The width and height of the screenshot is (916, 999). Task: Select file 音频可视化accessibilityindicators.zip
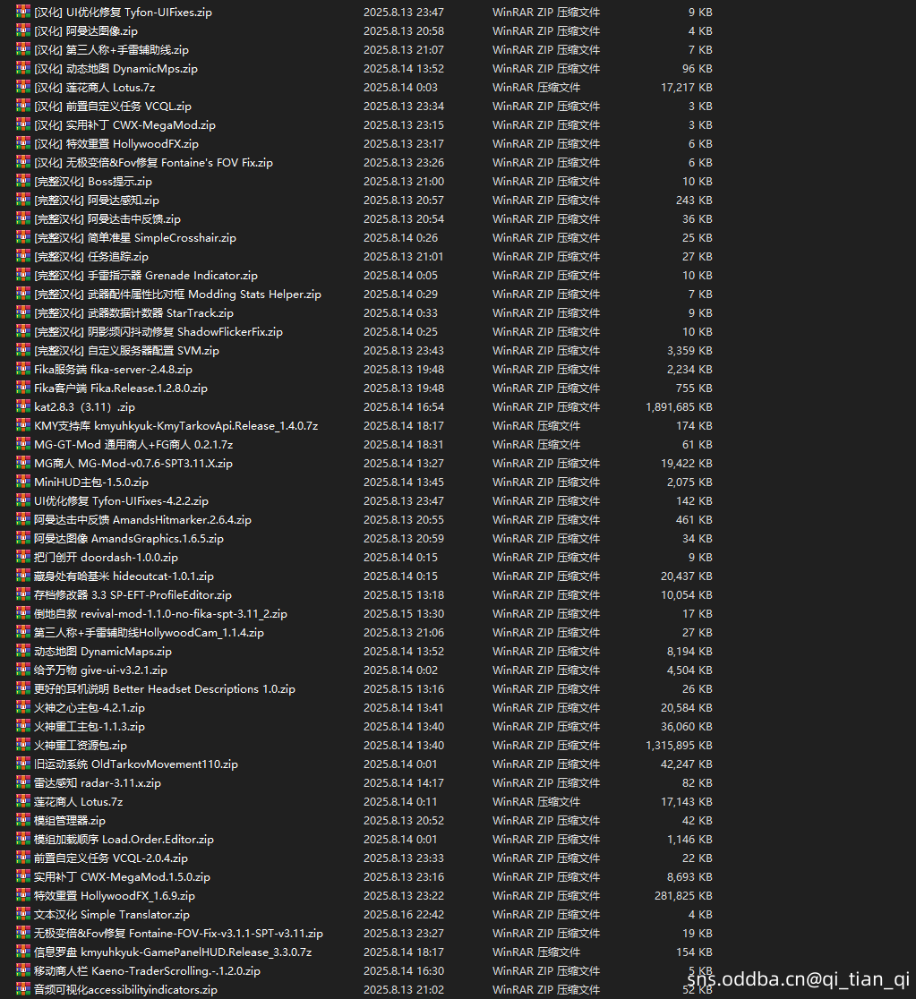coord(125,989)
